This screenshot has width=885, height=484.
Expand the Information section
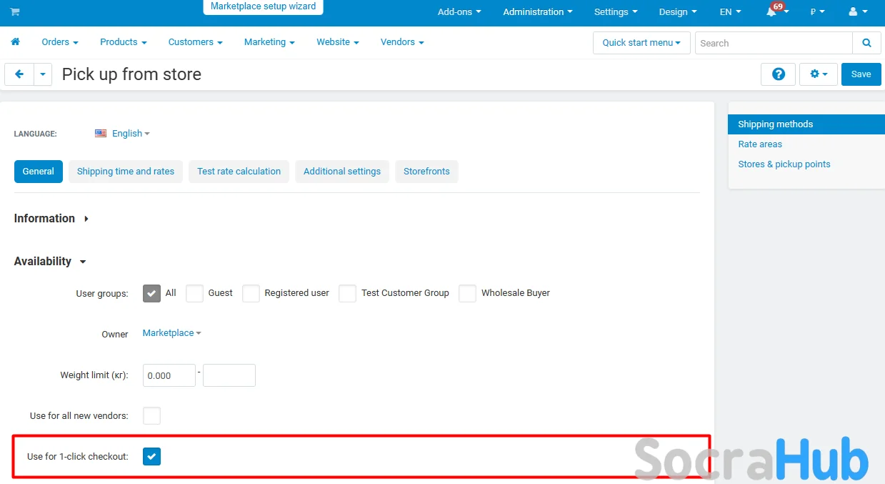pos(51,219)
